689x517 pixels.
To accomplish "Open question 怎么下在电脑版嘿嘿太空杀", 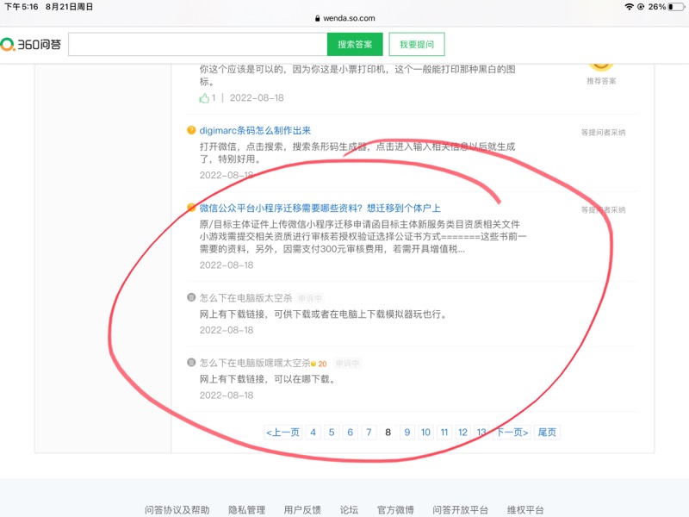I will (x=255, y=363).
